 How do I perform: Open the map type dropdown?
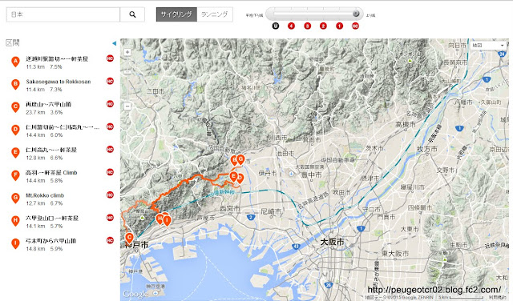[x=488, y=46]
